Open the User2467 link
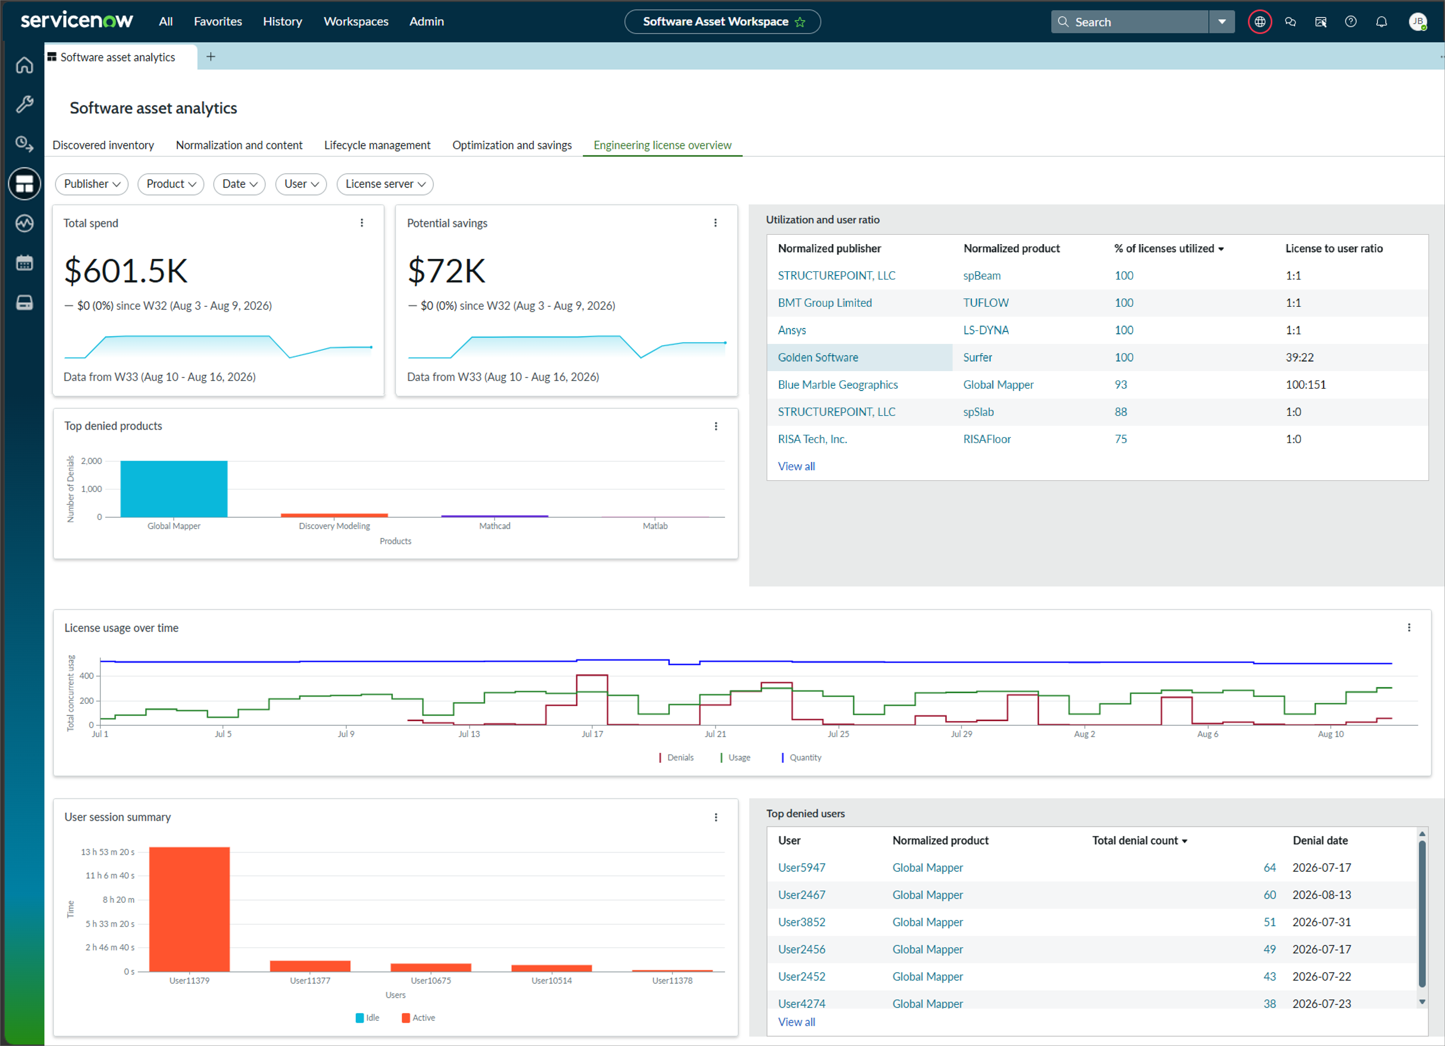This screenshot has width=1445, height=1046. pos(801,895)
